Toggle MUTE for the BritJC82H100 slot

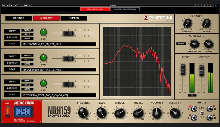(x=27, y=64)
